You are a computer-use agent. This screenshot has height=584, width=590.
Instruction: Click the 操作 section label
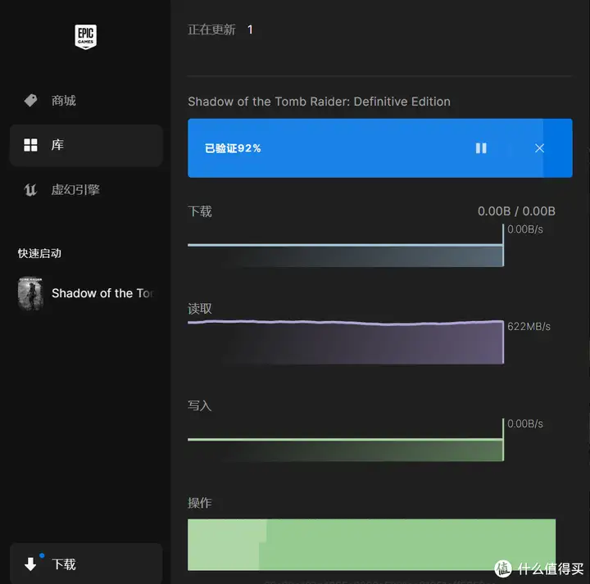(x=200, y=503)
